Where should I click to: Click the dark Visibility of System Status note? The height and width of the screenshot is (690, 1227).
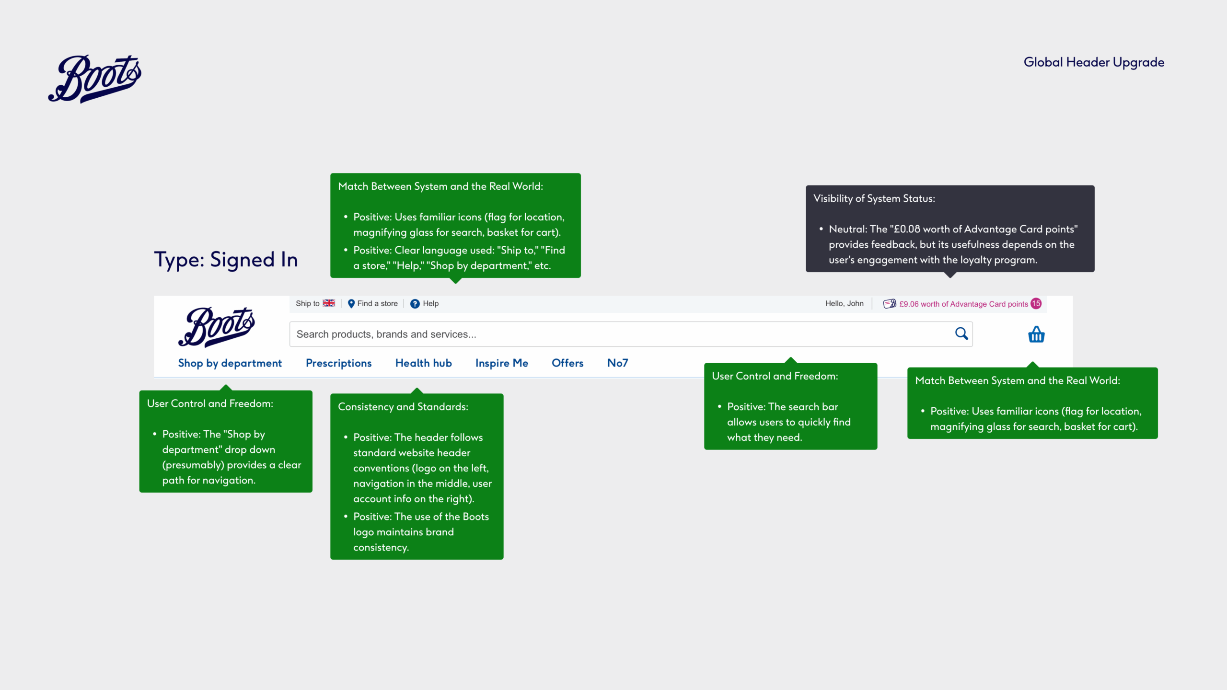(949, 229)
